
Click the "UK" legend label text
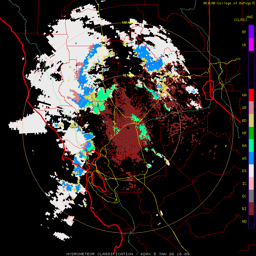click(244, 45)
